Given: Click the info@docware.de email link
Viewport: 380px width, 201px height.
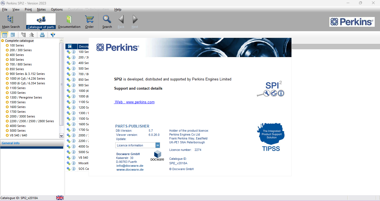Looking at the screenshot, I should pyautogui.click(x=130, y=166).
